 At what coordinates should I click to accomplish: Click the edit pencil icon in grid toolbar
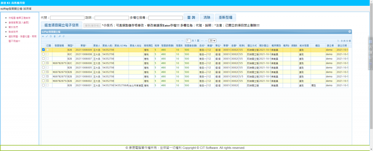(x=47, y=36)
